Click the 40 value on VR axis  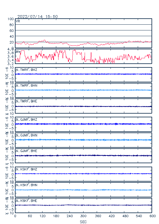pyautogui.click(x=11, y=36)
